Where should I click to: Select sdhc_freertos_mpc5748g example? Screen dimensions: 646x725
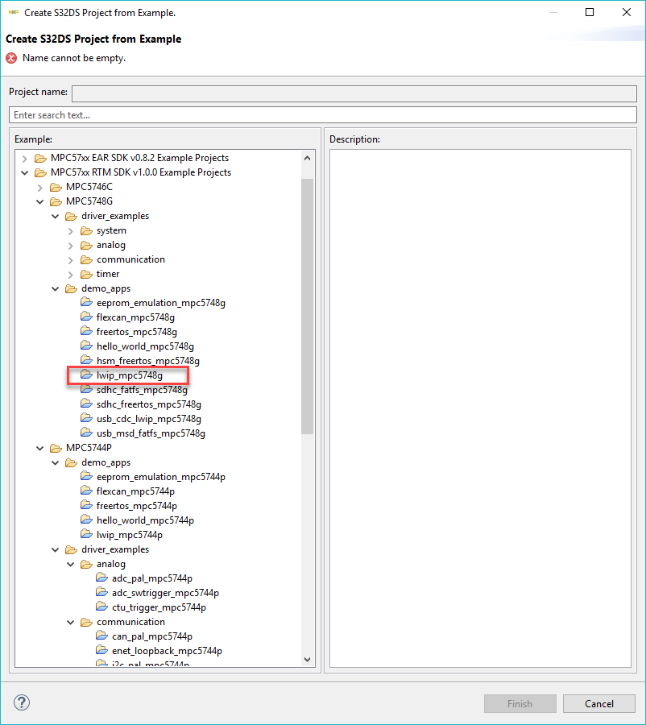[149, 404]
